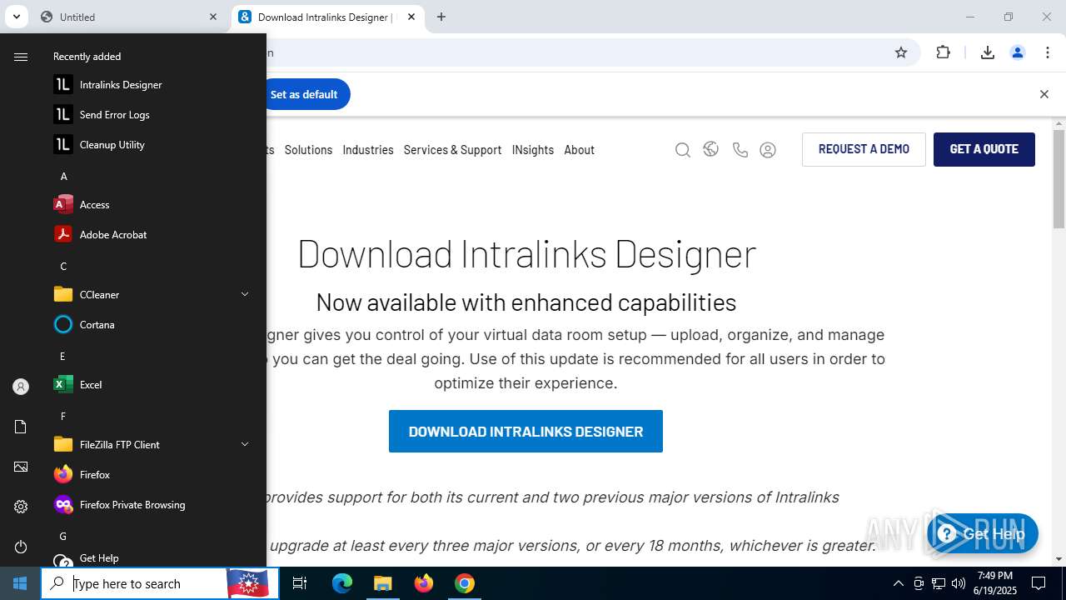Expand the FileZilla FTP Client folder
The height and width of the screenshot is (600, 1066).
150,445
